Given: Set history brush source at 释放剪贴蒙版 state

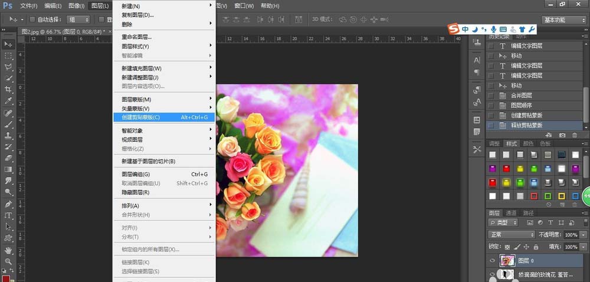Looking at the screenshot, I should [490, 126].
